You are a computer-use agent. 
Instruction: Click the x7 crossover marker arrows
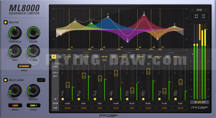click(160, 49)
